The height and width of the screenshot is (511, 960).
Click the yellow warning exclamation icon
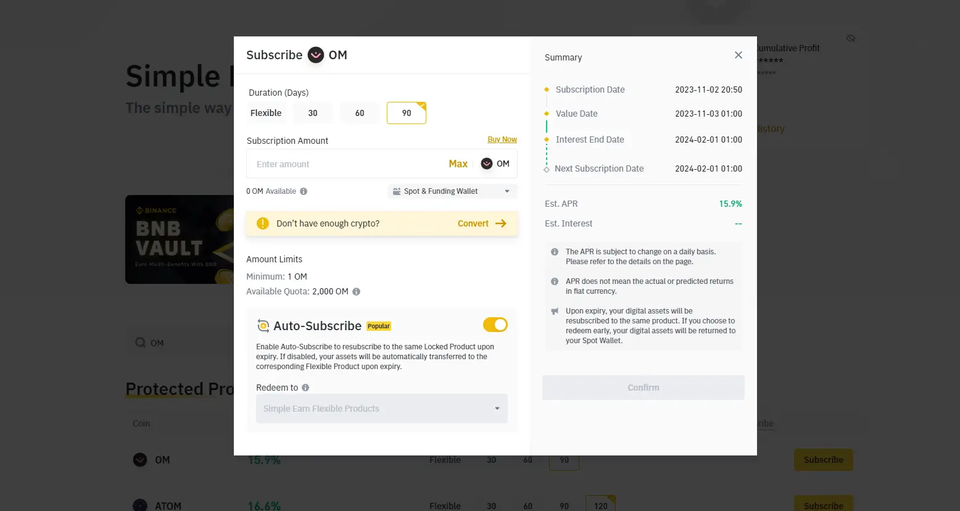tap(263, 223)
